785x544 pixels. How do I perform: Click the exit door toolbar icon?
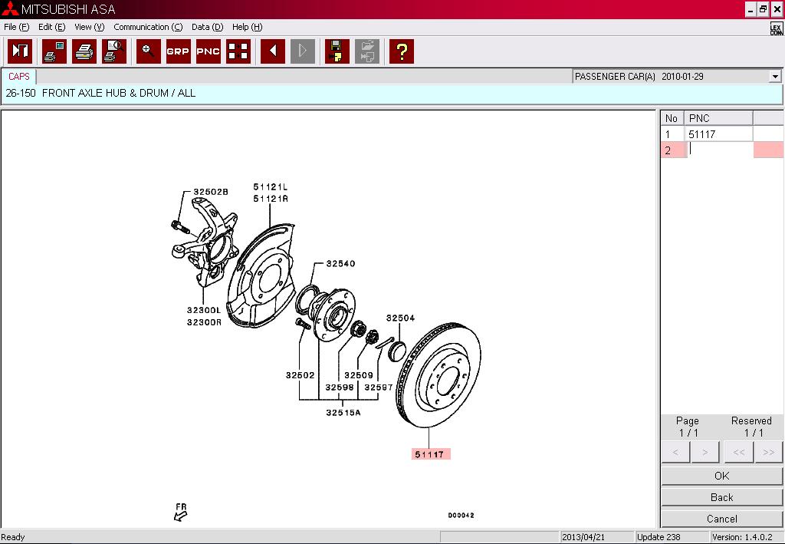point(20,51)
